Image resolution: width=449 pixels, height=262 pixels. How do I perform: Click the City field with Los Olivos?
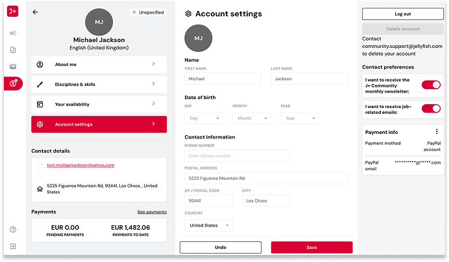[x=266, y=201]
